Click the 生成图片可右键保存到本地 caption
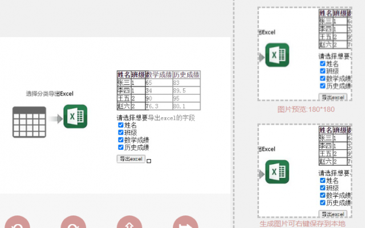The height and width of the screenshot is (228, 365). pos(303,224)
